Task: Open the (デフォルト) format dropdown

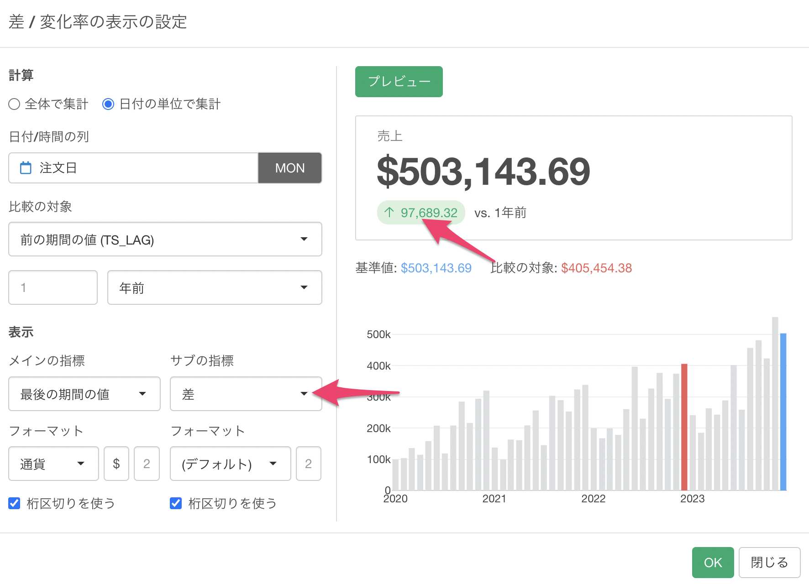Action: point(230,464)
